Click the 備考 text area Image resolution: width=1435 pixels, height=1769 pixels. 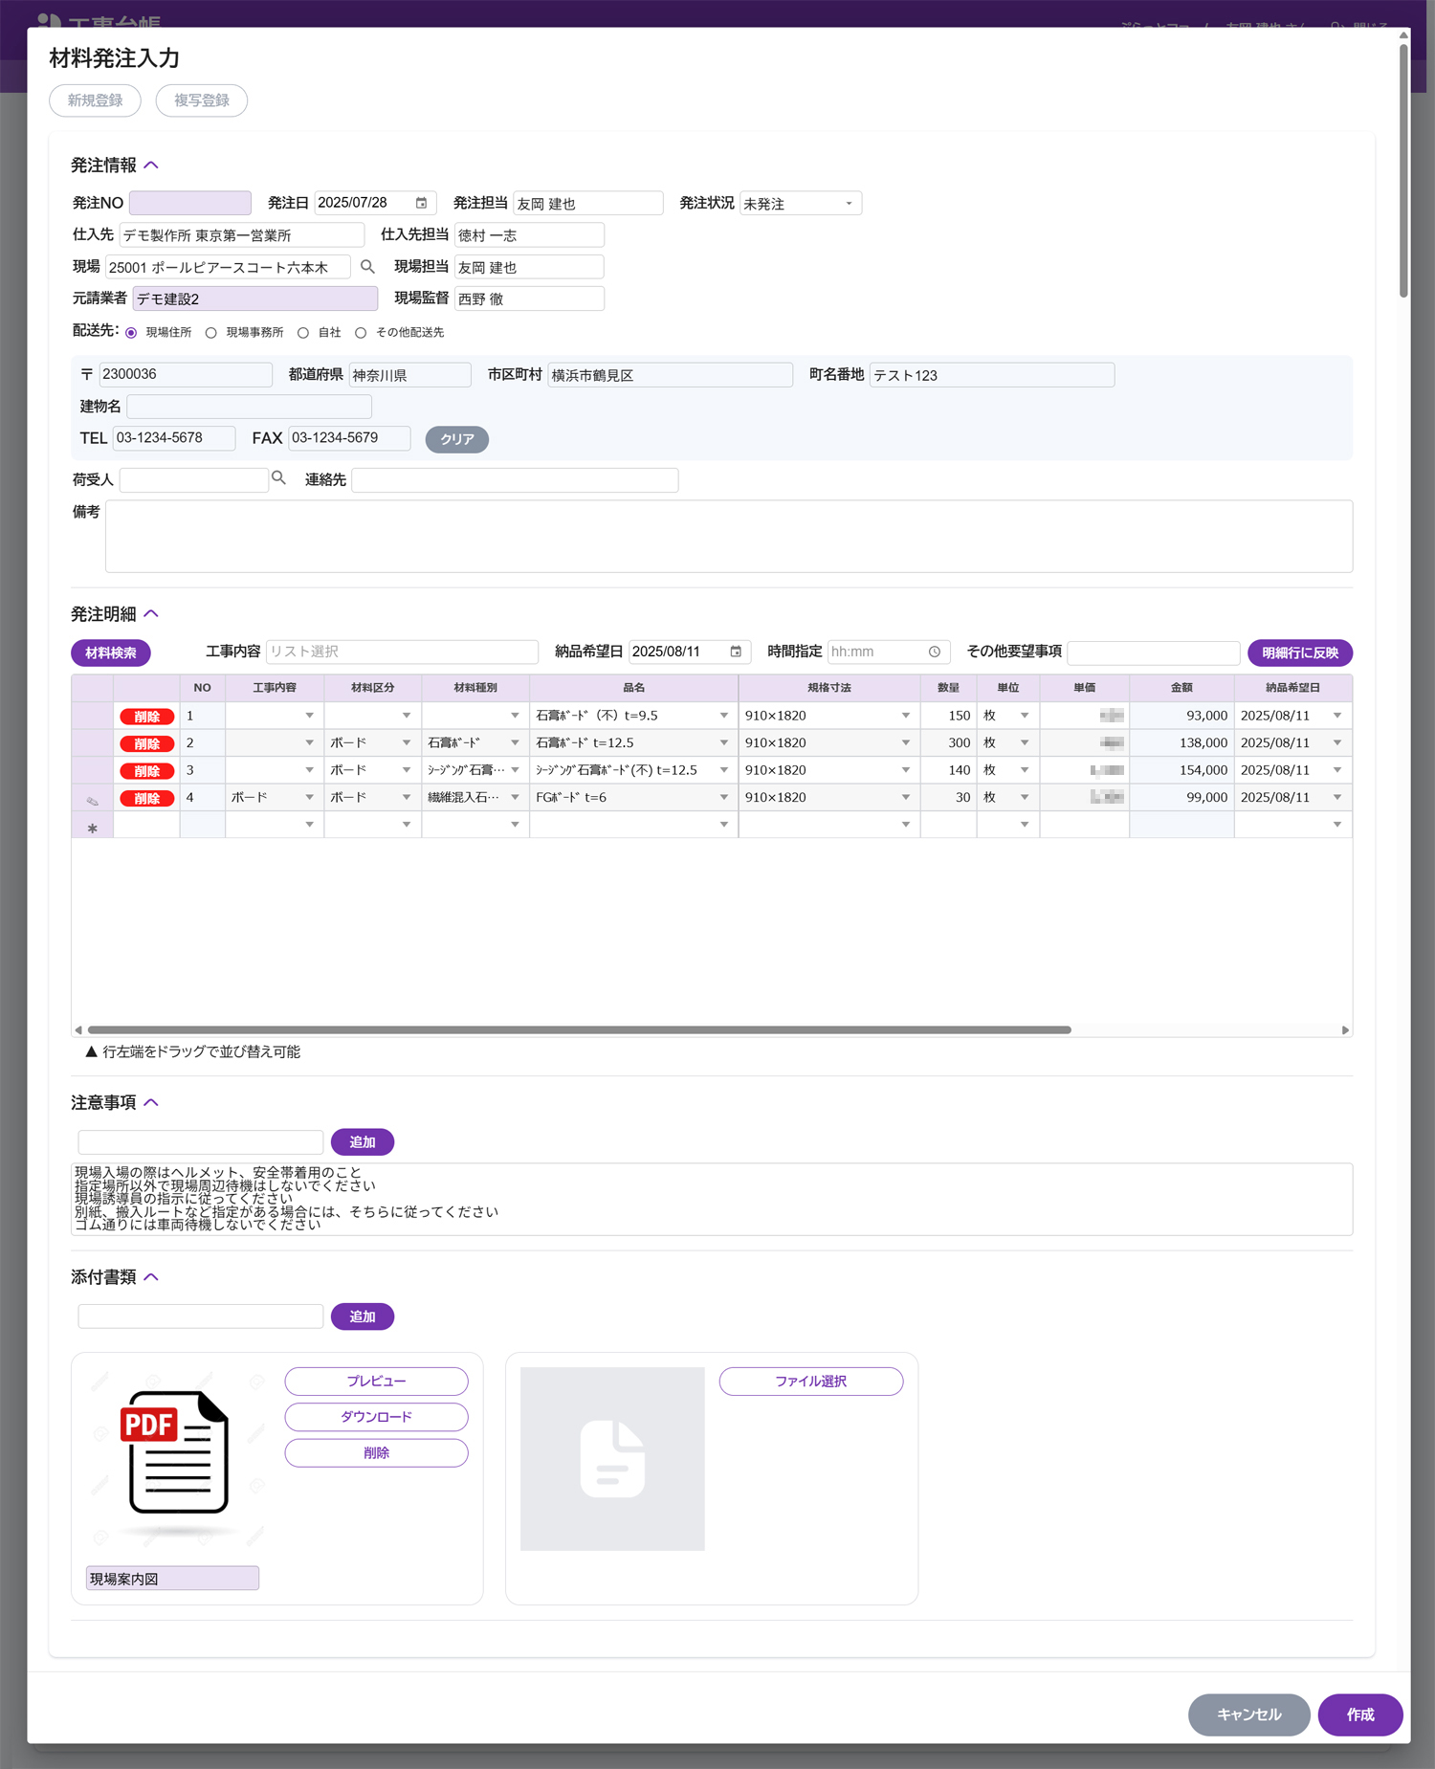pyautogui.click(x=728, y=536)
